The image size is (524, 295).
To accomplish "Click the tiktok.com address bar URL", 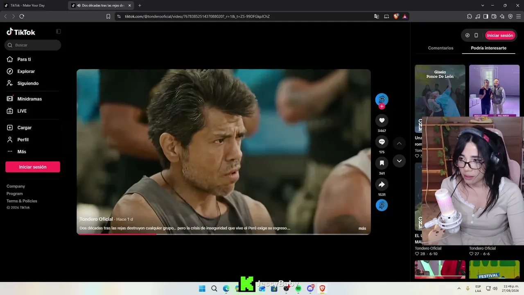I will tap(197, 16).
